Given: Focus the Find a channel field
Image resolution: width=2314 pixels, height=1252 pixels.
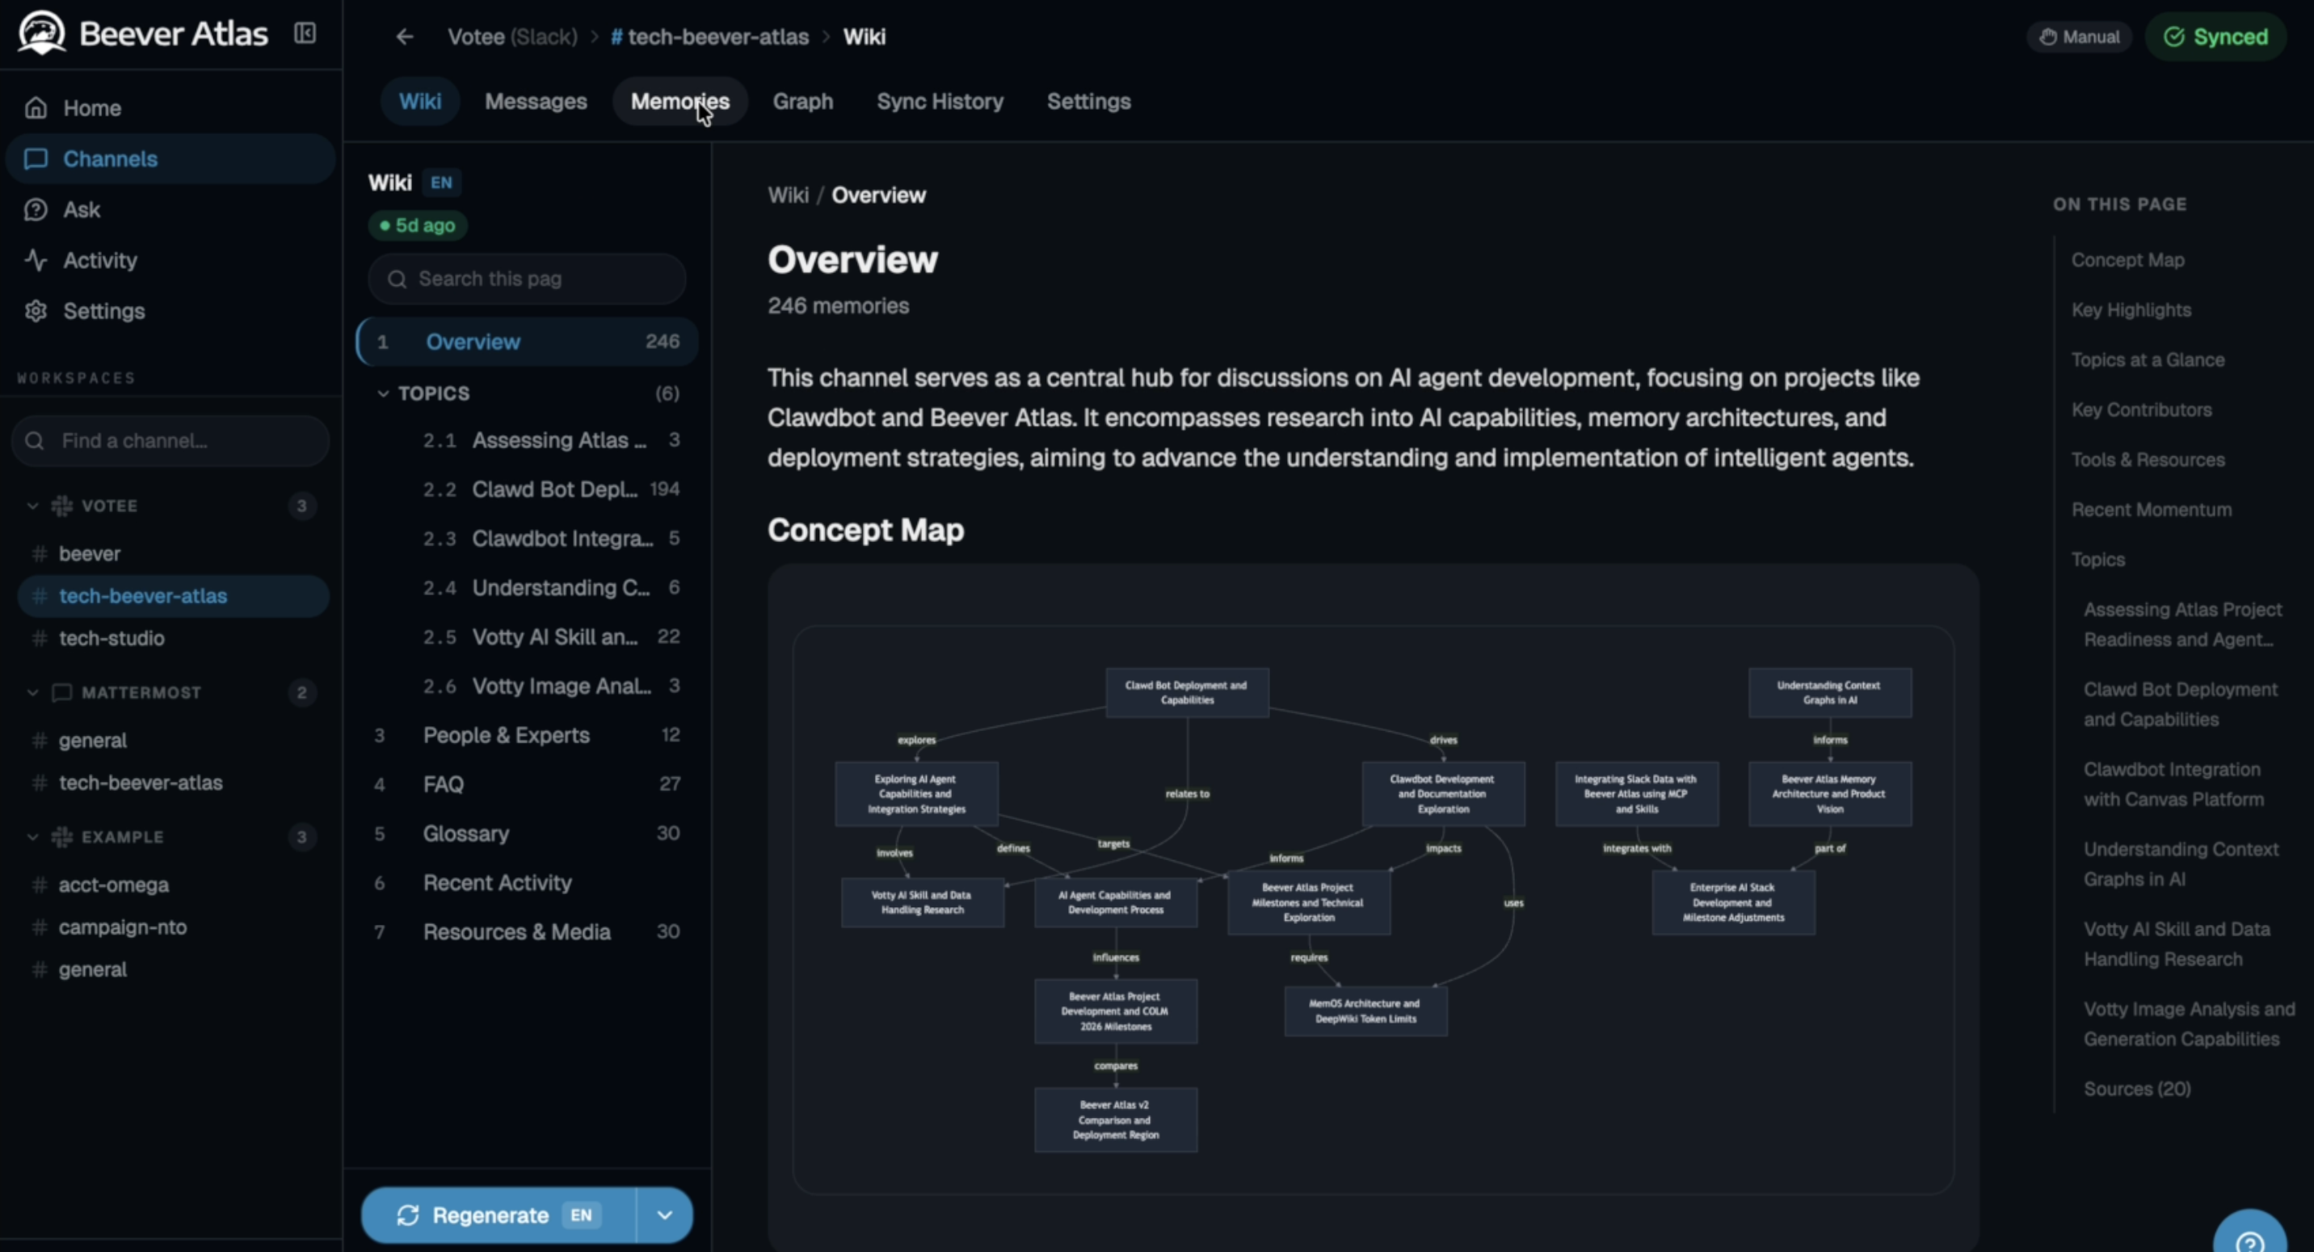Looking at the screenshot, I should [x=170, y=441].
